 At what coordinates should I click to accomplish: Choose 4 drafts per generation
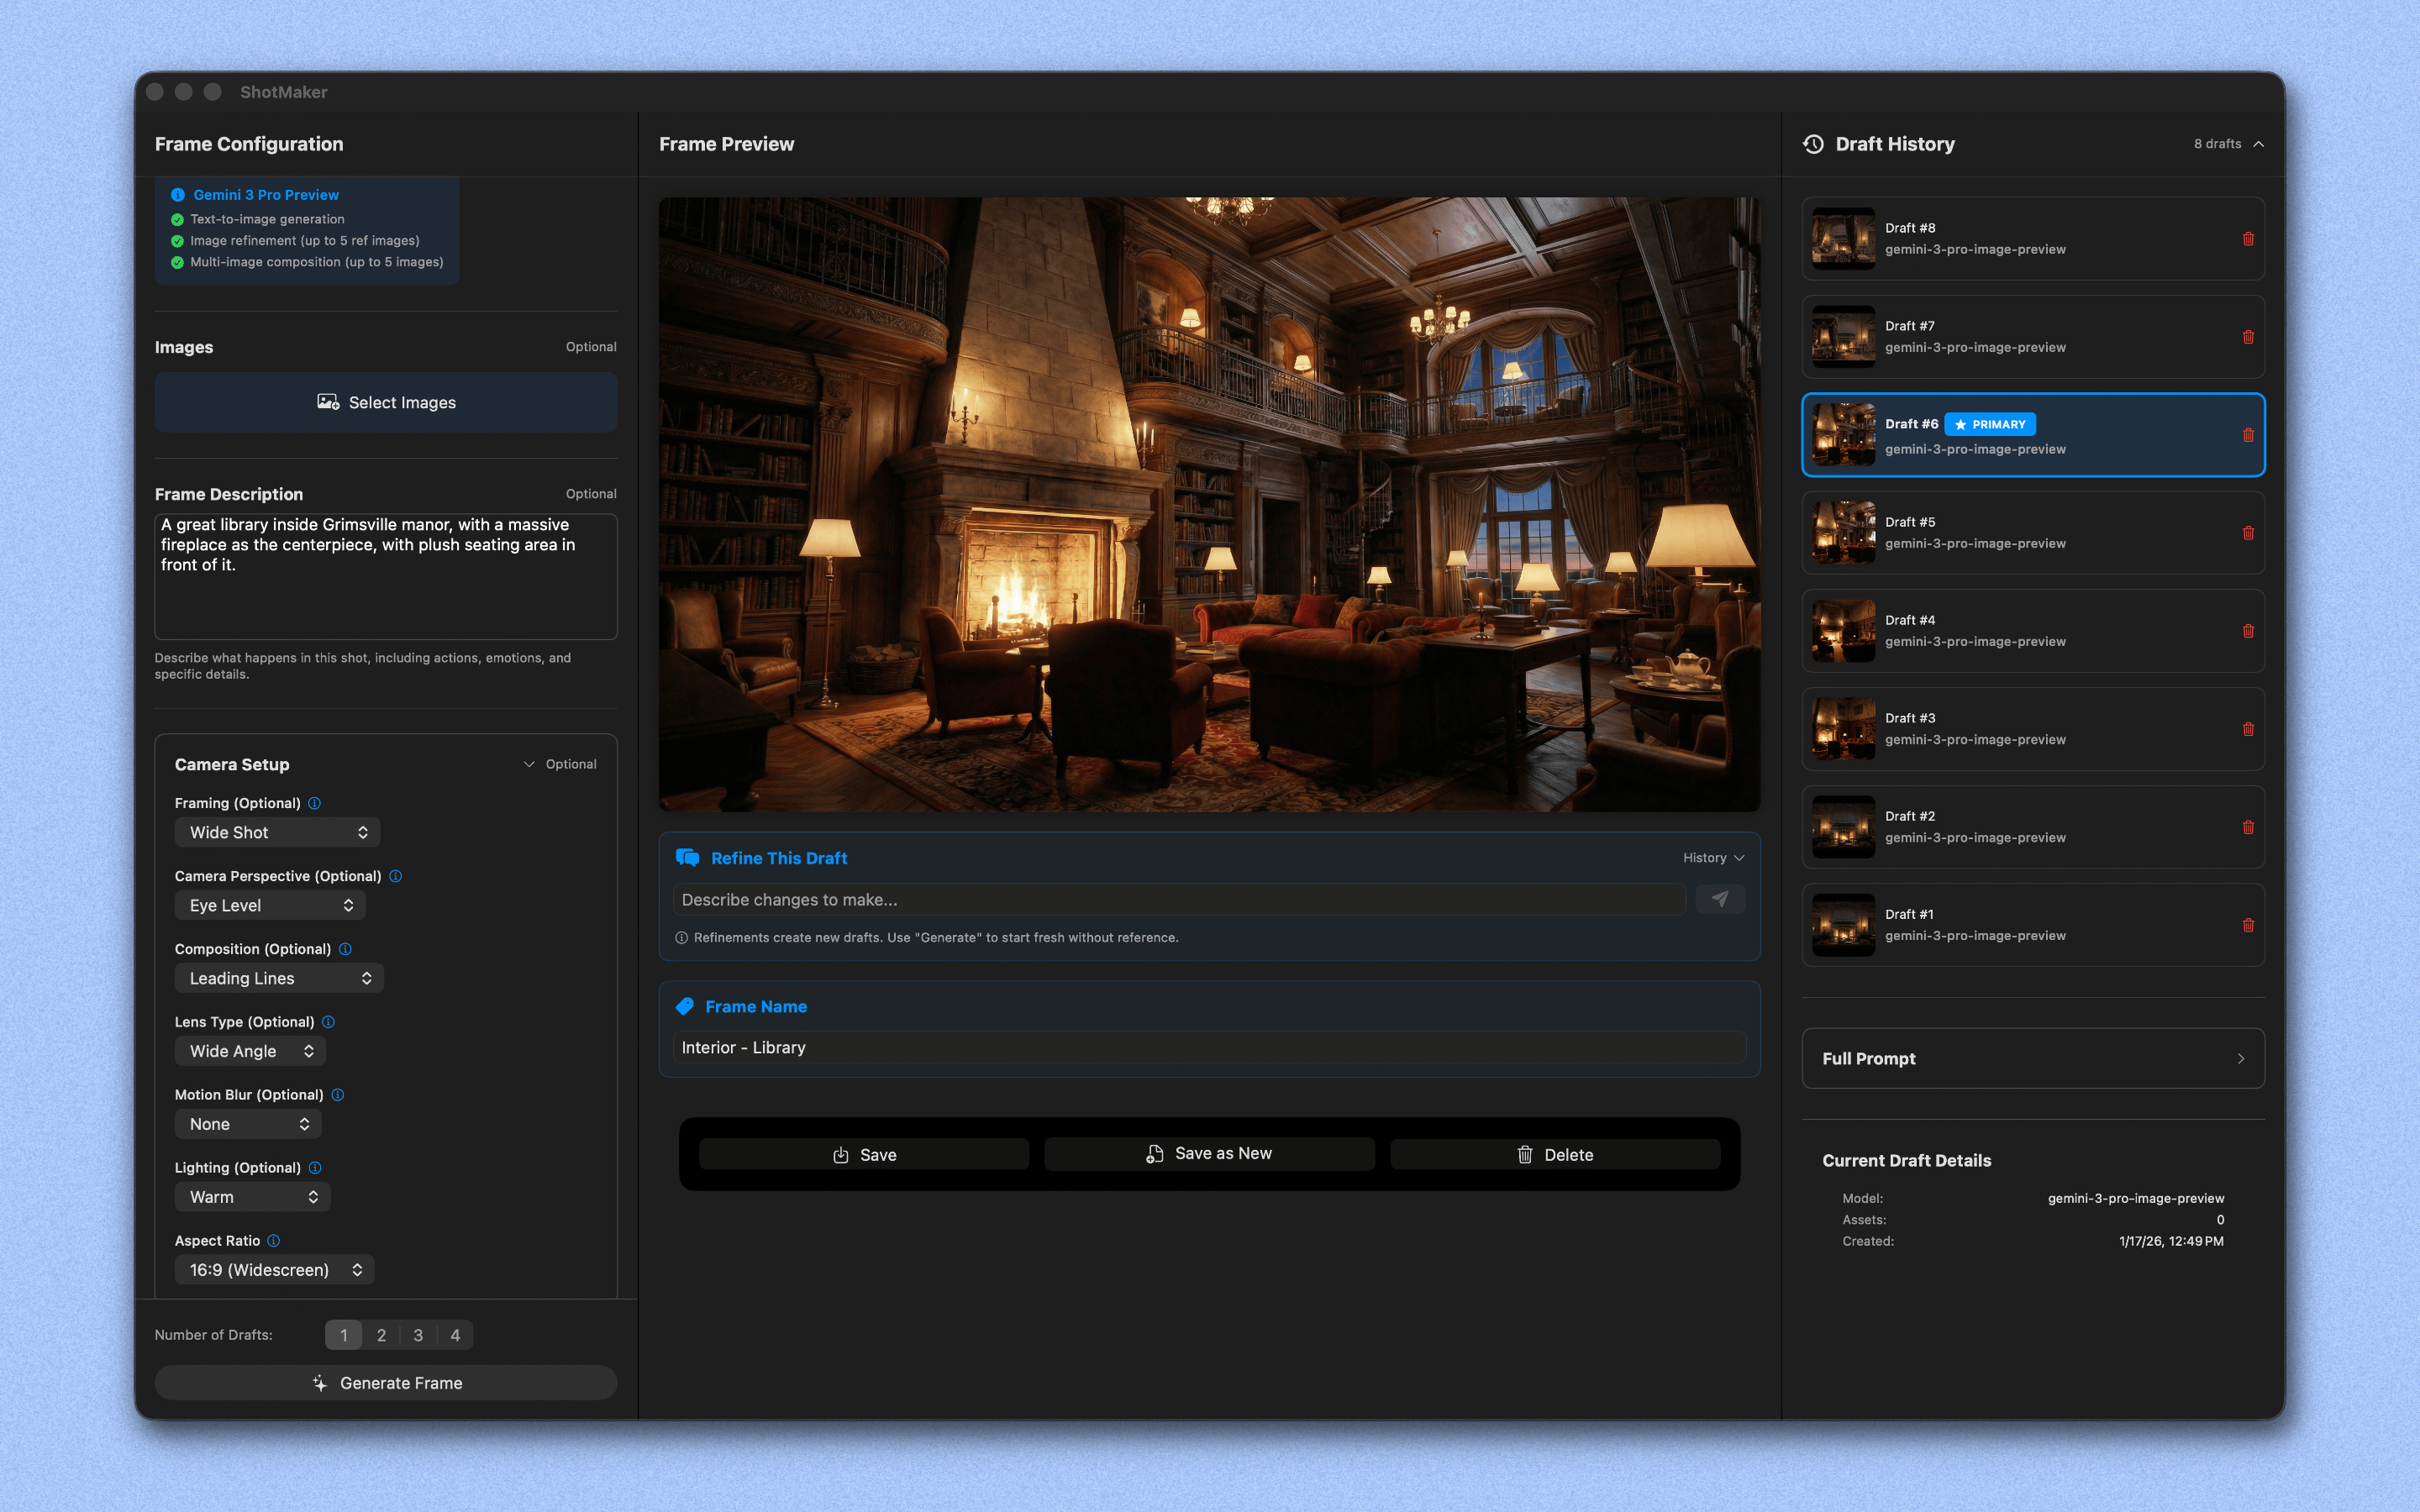pyautogui.click(x=456, y=1334)
